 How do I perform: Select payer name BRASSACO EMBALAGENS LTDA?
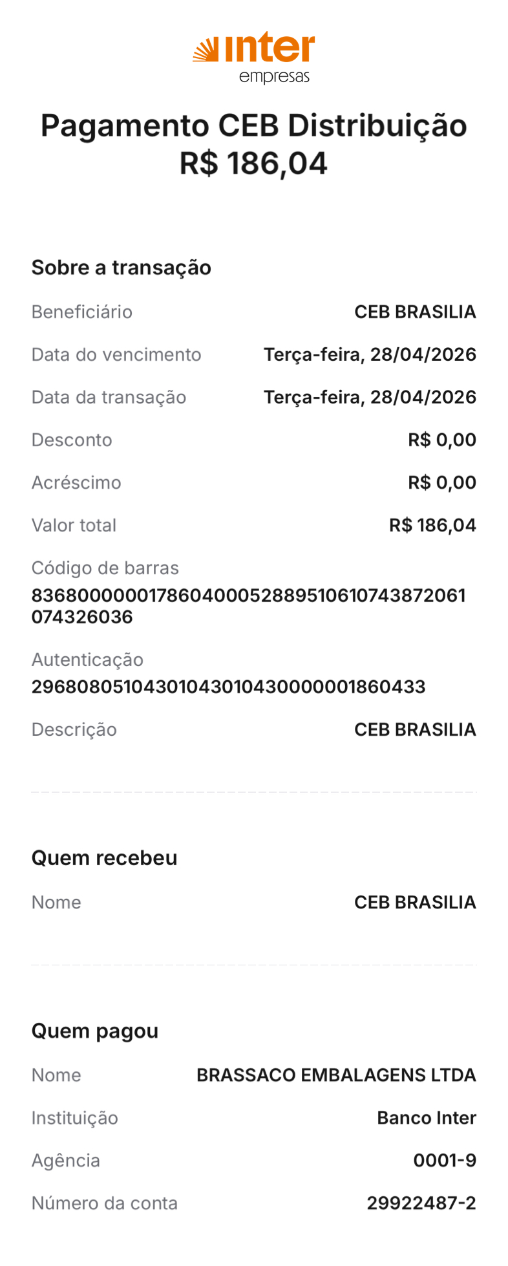click(336, 1075)
